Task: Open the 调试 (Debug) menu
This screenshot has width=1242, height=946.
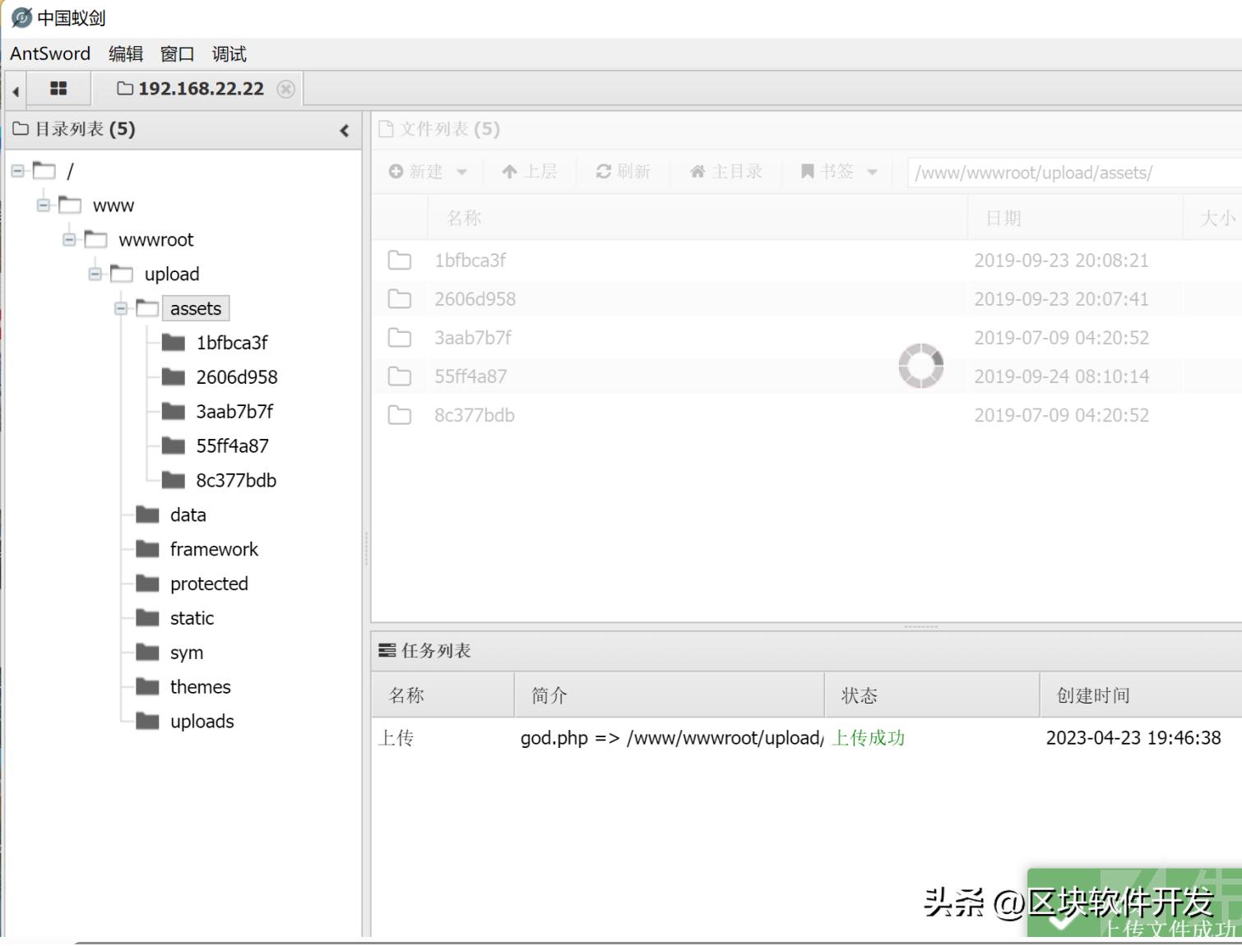Action: point(229,53)
